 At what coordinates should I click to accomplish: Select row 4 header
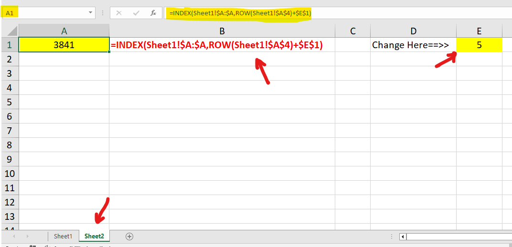pos(11,88)
